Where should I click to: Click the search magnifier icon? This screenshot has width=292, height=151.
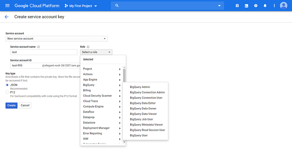tap(117, 5)
